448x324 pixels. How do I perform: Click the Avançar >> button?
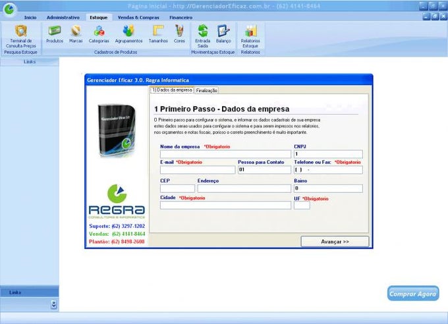(x=335, y=242)
